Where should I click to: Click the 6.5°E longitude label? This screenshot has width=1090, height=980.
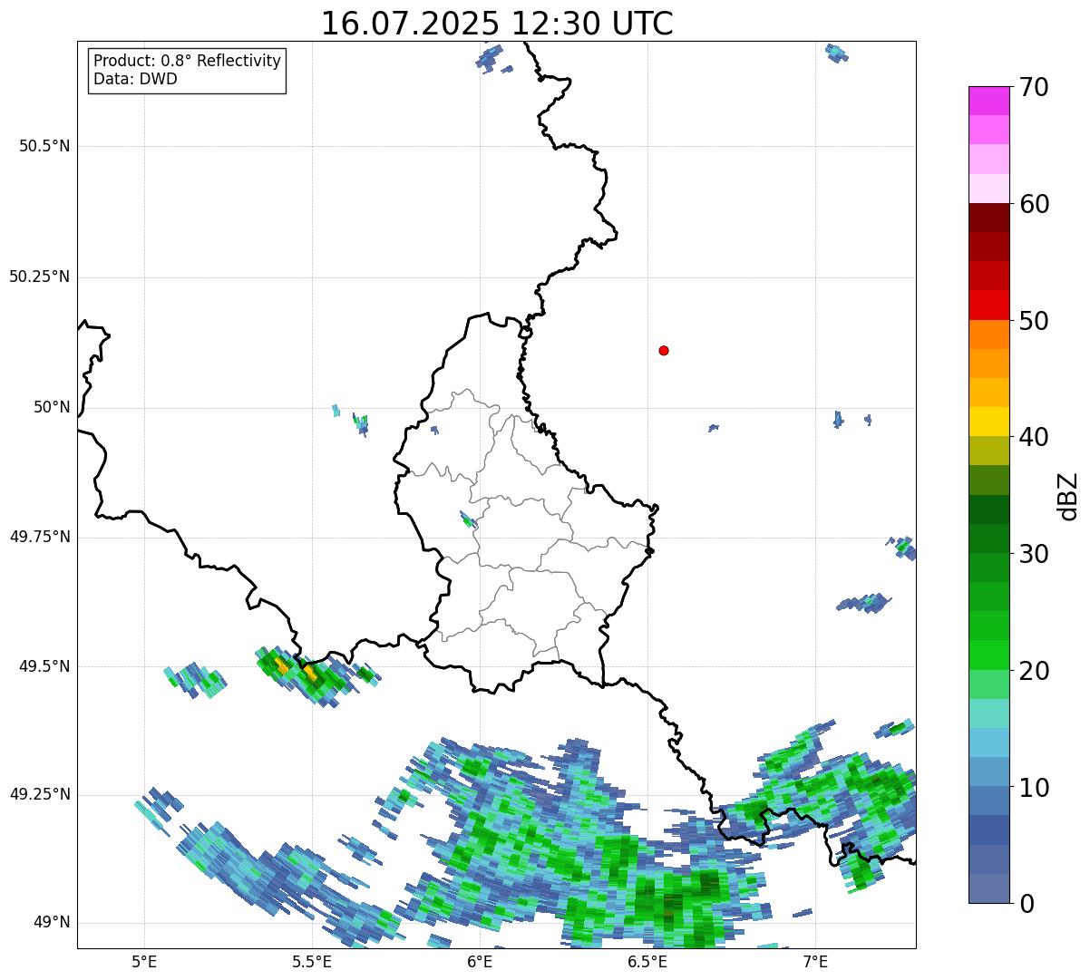[648, 961]
